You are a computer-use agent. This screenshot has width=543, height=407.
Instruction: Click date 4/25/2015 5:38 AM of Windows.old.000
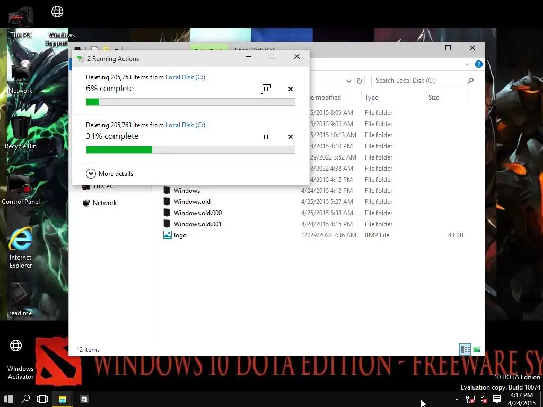point(327,213)
